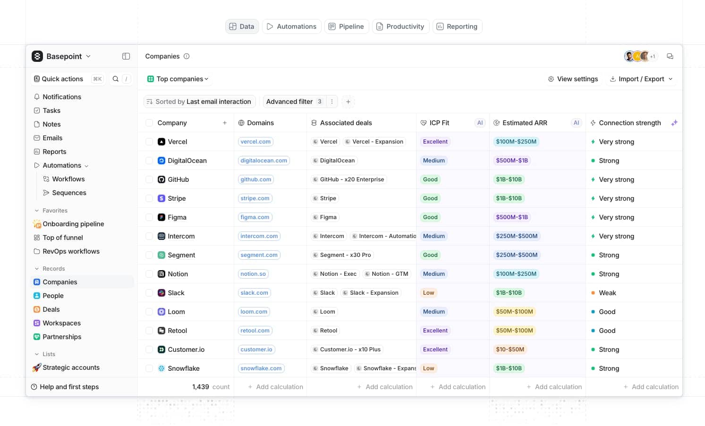The height and width of the screenshot is (426, 705).
Task: Open View settings
Action: tap(573, 79)
